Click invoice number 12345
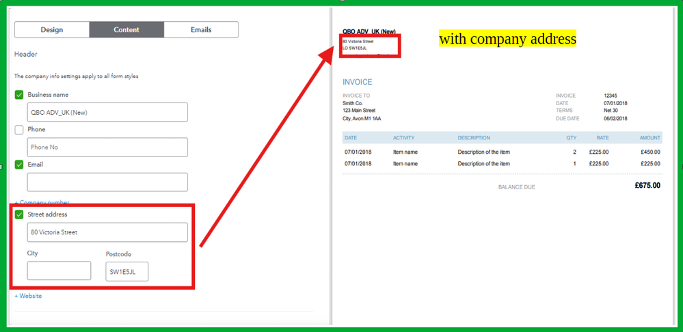The width and height of the screenshot is (683, 332). tap(611, 96)
